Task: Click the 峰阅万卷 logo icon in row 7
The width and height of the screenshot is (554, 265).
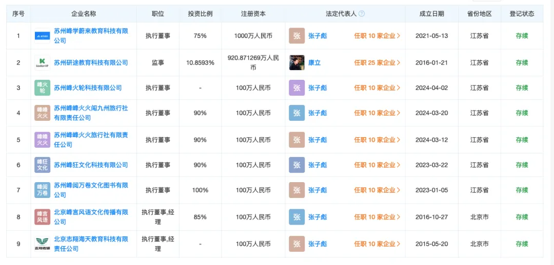Action: (x=42, y=190)
